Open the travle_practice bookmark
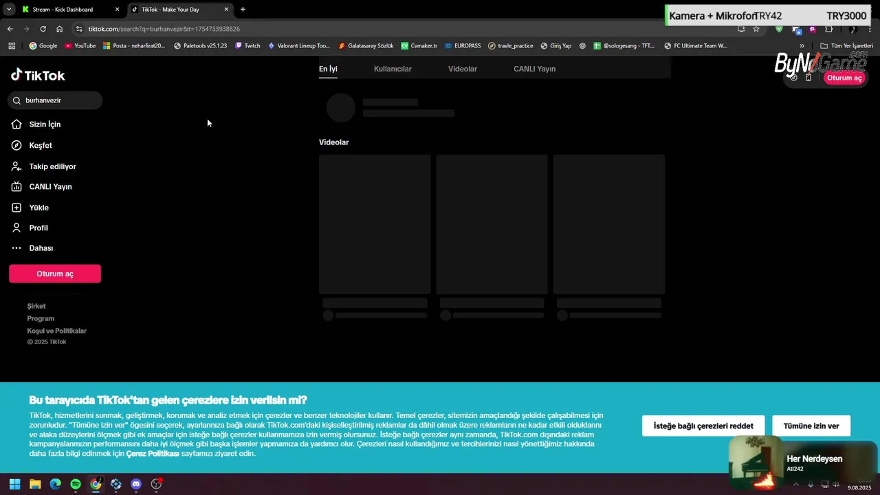880x495 pixels. 511,46
